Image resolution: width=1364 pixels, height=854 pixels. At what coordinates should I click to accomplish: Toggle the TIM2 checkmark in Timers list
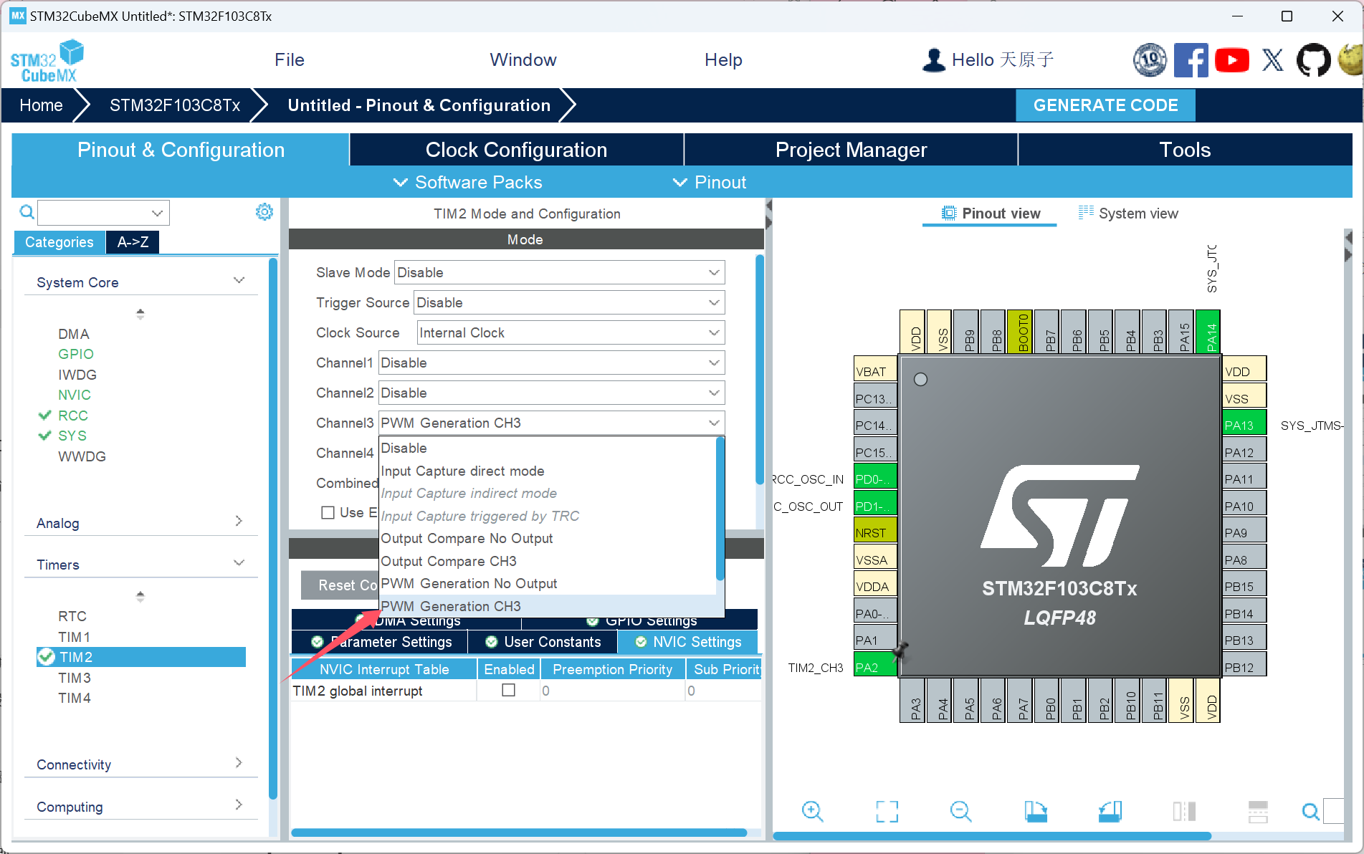tap(46, 656)
